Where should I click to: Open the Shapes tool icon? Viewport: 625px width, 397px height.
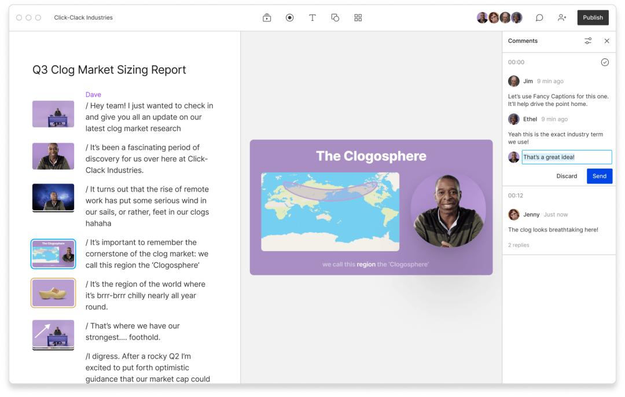point(335,18)
